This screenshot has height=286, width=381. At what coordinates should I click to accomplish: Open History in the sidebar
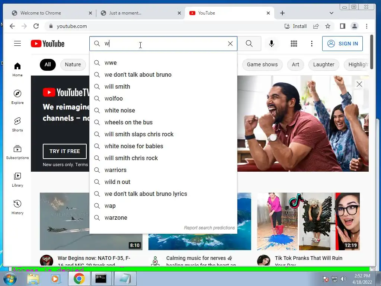pyautogui.click(x=17, y=207)
